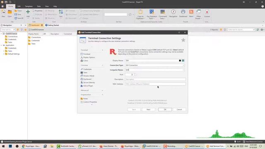Click the Copy to Clipboard icon
The width and height of the screenshot is (265, 149).
[140, 12]
